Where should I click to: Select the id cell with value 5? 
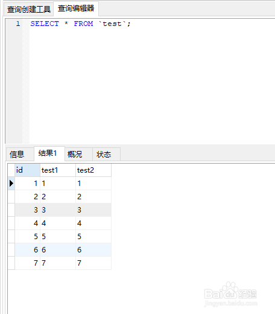pos(27,237)
